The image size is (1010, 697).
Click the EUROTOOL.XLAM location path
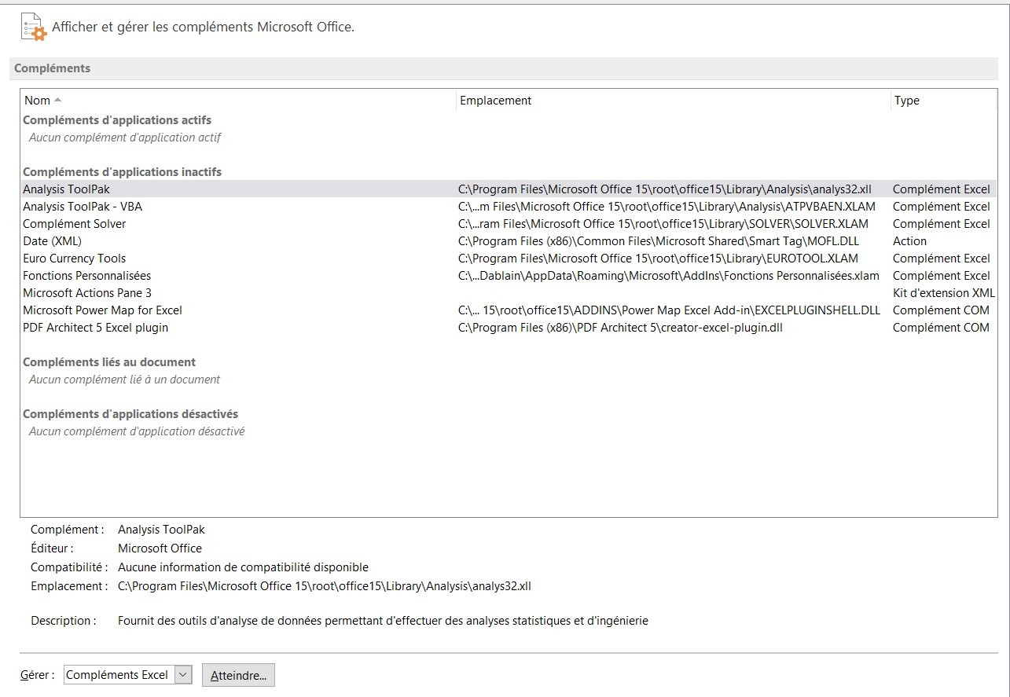[x=658, y=259]
